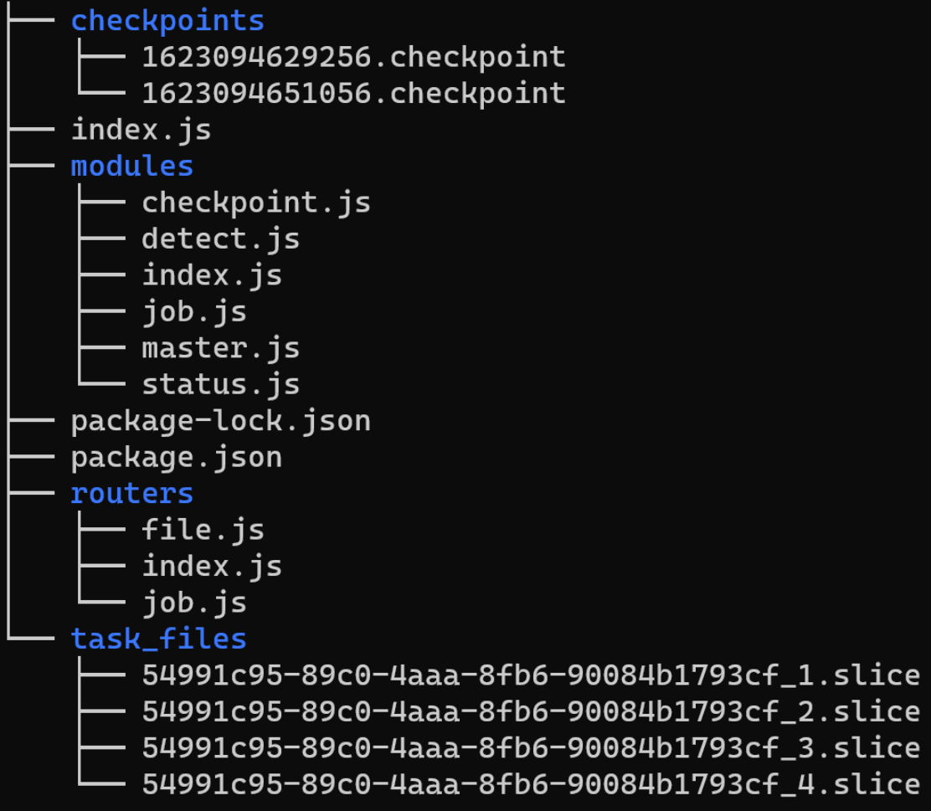Select checkpoint.js in the modules folder
Viewport: 931px width, 811px height.
click(x=256, y=203)
